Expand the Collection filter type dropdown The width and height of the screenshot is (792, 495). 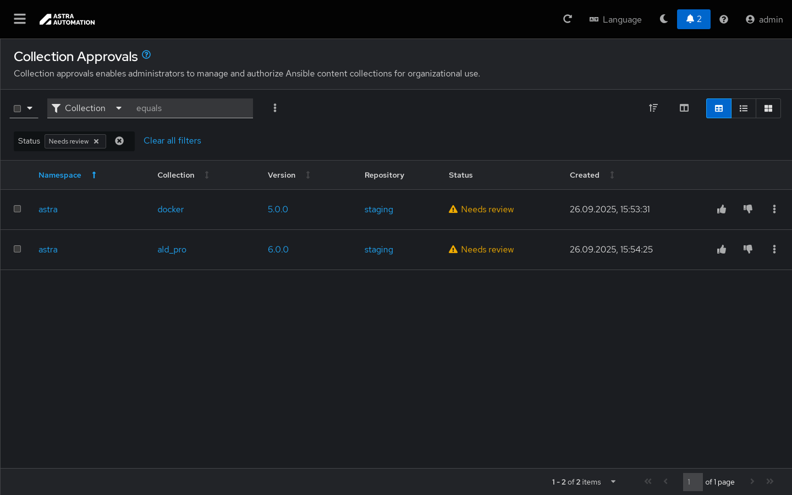[x=87, y=108]
